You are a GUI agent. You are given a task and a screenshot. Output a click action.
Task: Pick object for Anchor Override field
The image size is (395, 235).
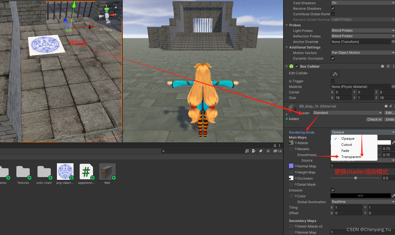point(393,42)
